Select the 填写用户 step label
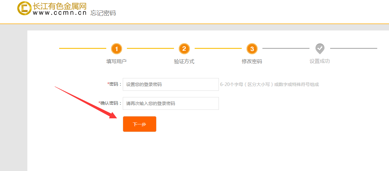Image resolution: width=389 pixels, height=171 pixels. click(x=116, y=61)
